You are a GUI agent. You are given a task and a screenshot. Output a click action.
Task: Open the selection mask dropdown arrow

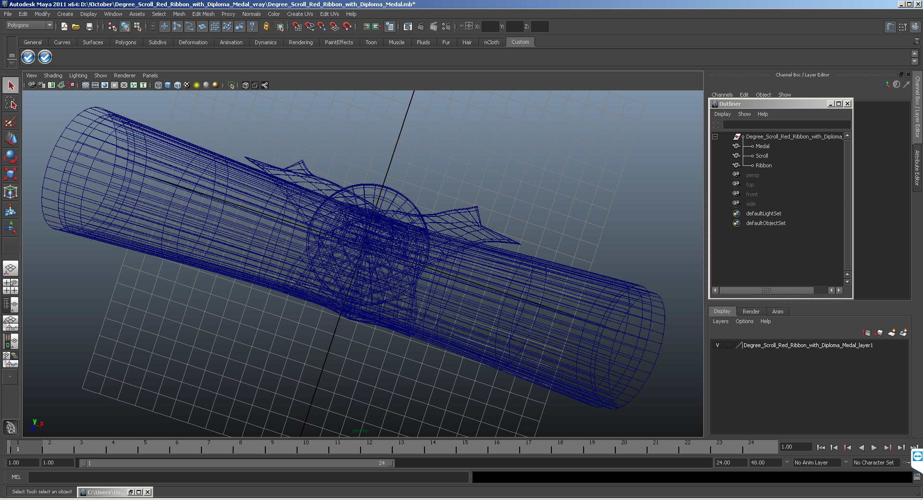coord(153,26)
